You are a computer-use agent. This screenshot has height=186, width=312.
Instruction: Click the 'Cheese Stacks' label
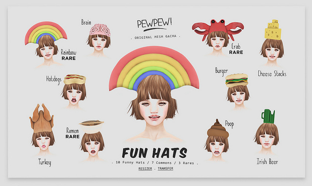coord(272,74)
